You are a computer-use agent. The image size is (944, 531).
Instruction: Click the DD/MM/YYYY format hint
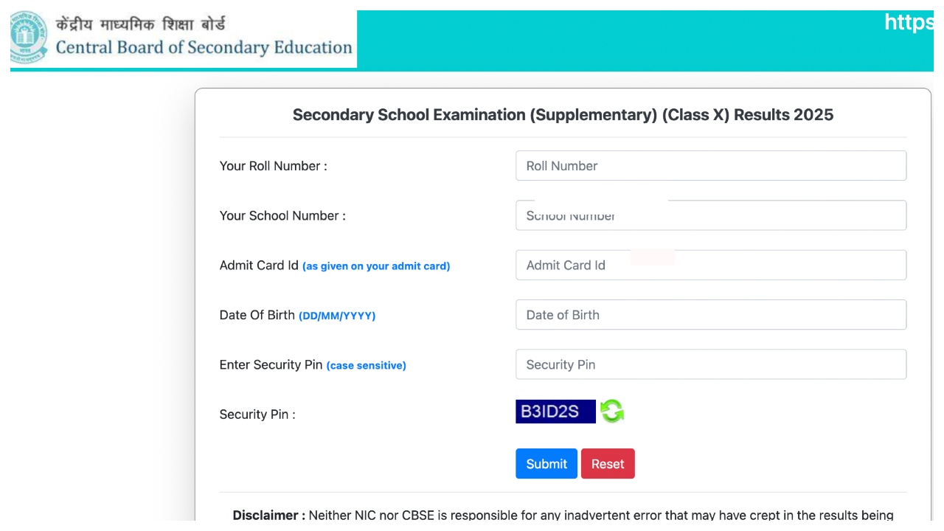pyautogui.click(x=337, y=316)
